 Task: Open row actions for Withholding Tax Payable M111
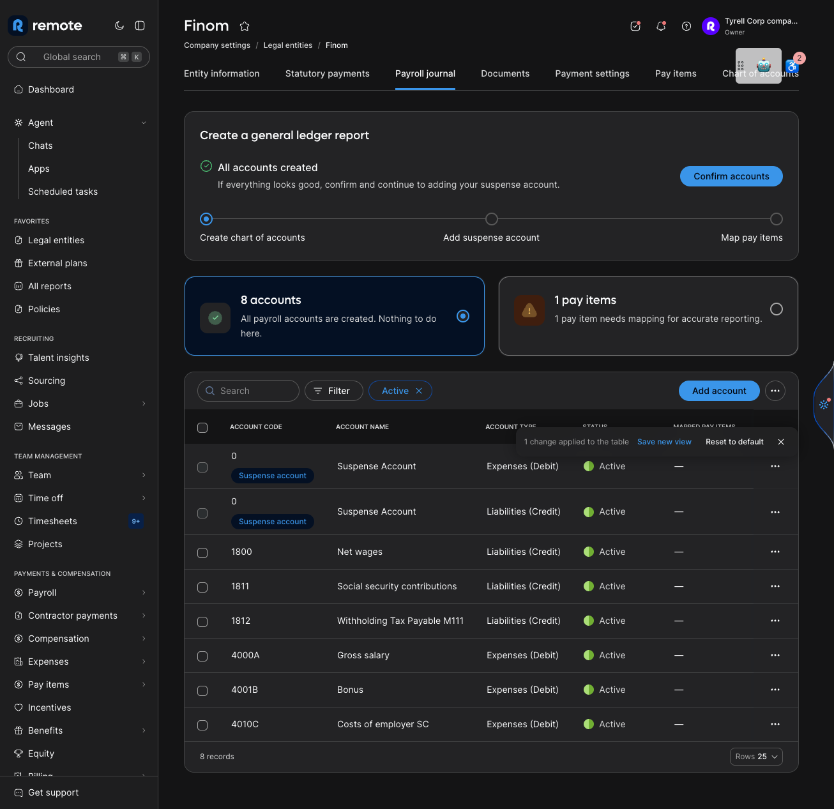(775, 621)
